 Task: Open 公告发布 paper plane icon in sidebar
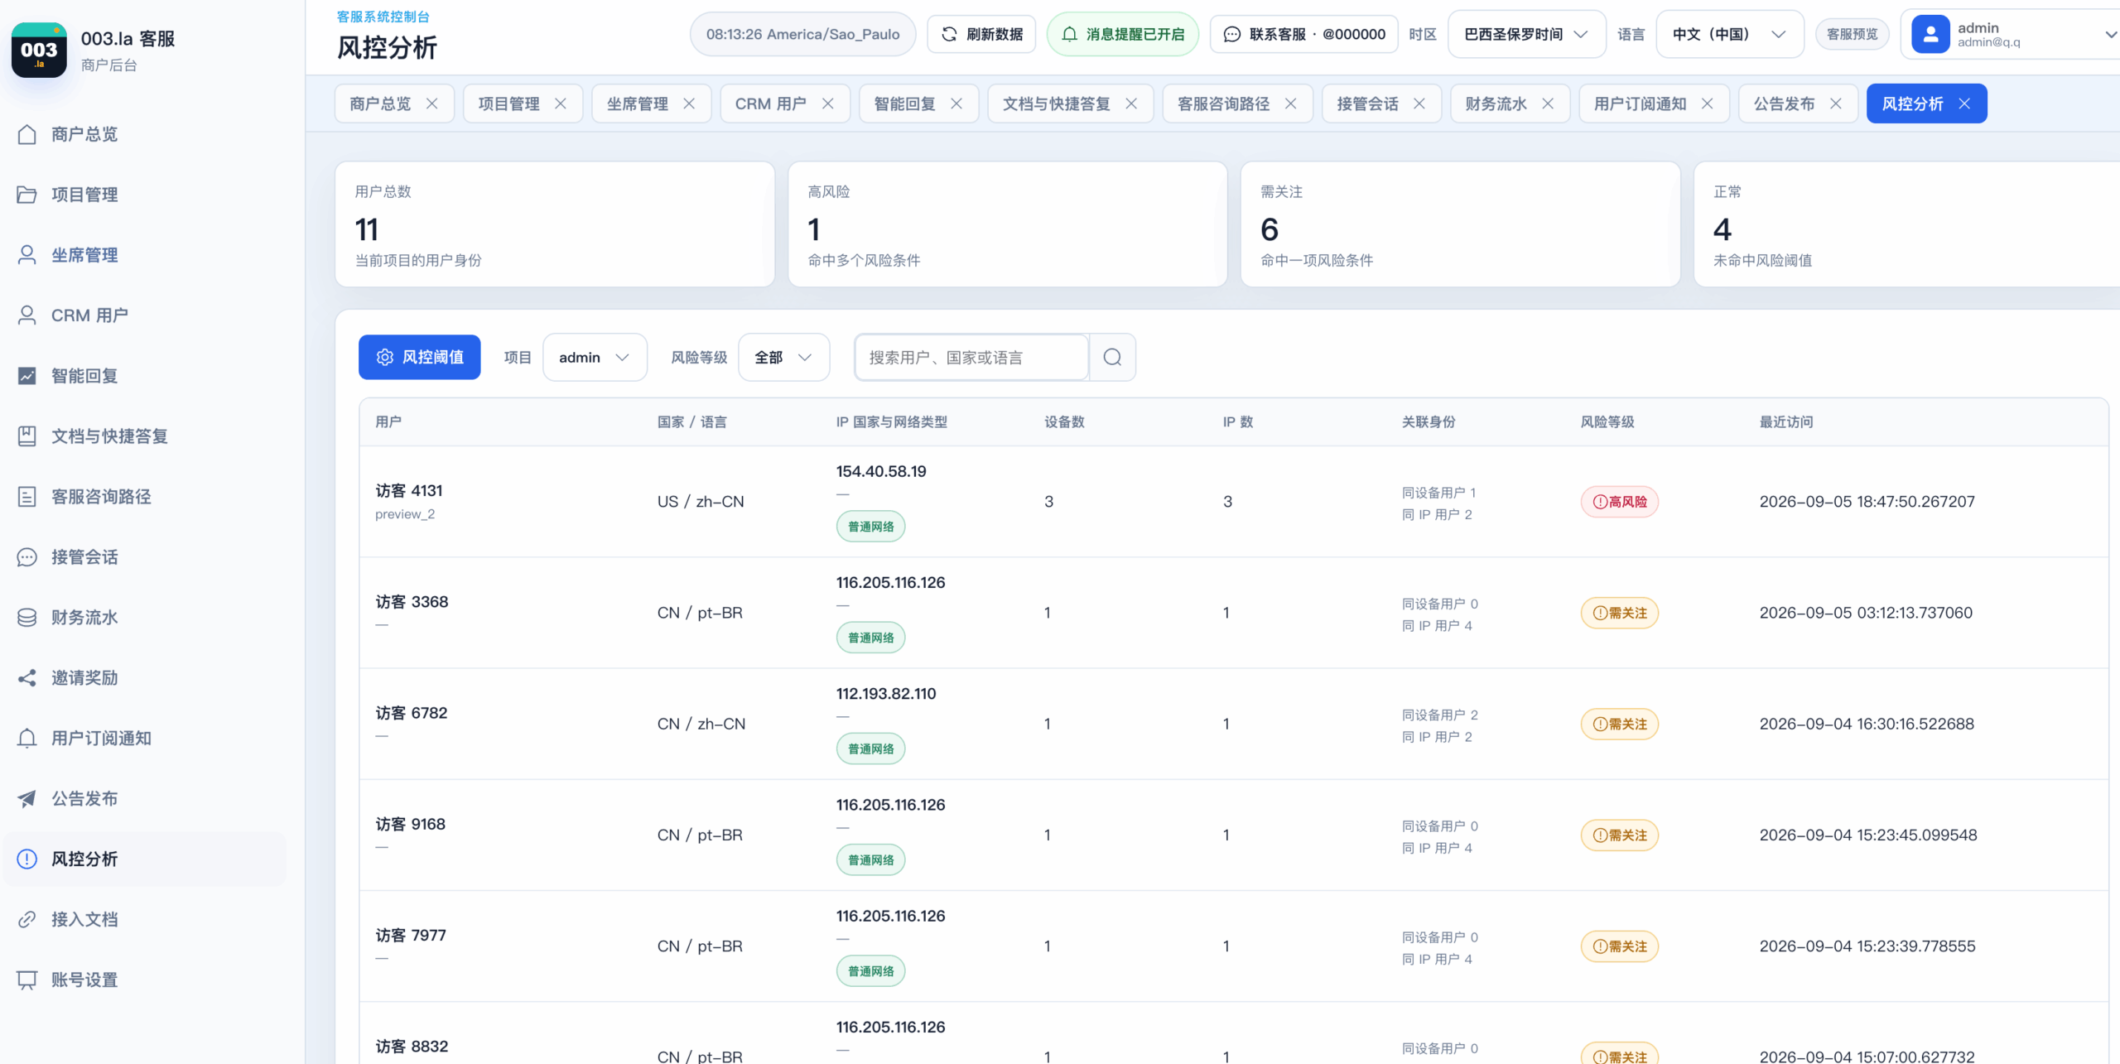pos(27,799)
